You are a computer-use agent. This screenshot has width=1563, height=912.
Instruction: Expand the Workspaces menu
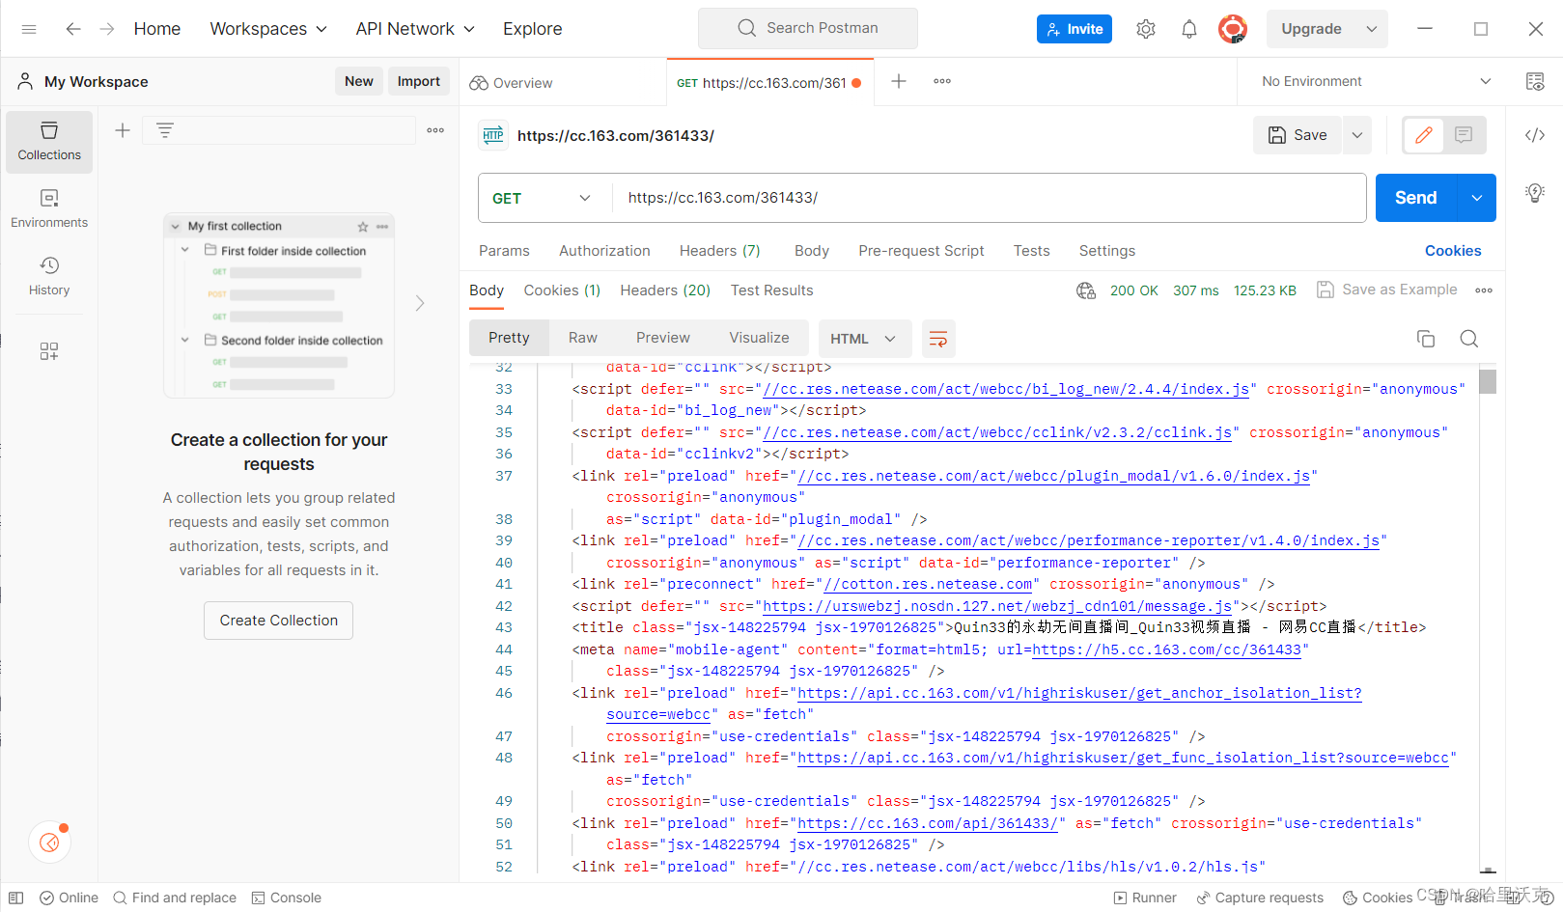[268, 29]
